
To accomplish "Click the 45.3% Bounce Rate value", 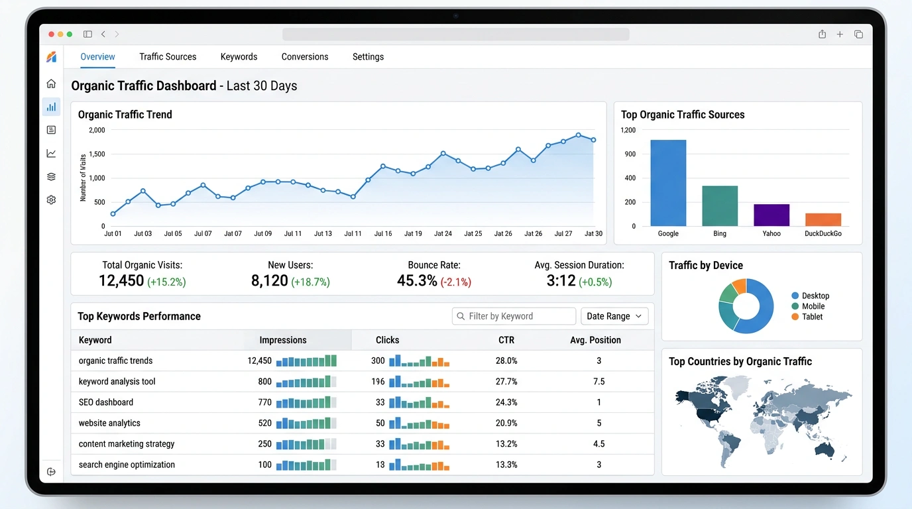I will coord(417,281).
